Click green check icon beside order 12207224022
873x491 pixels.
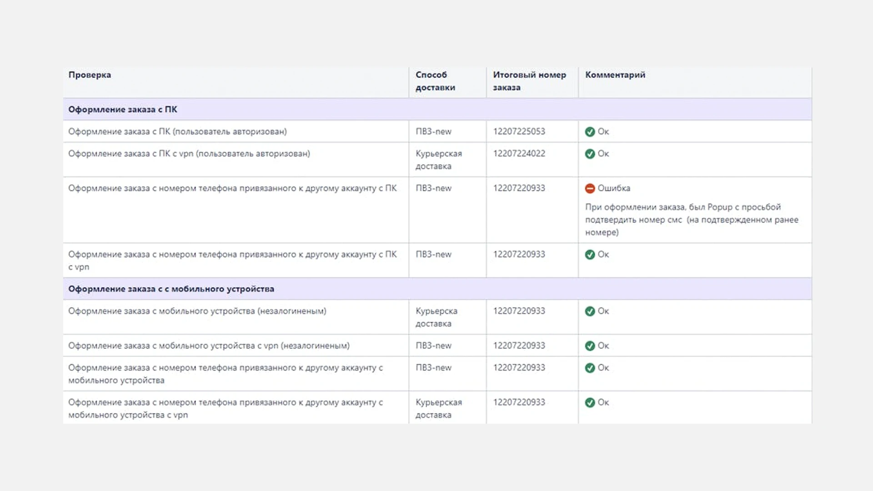(x=590, y=154)
